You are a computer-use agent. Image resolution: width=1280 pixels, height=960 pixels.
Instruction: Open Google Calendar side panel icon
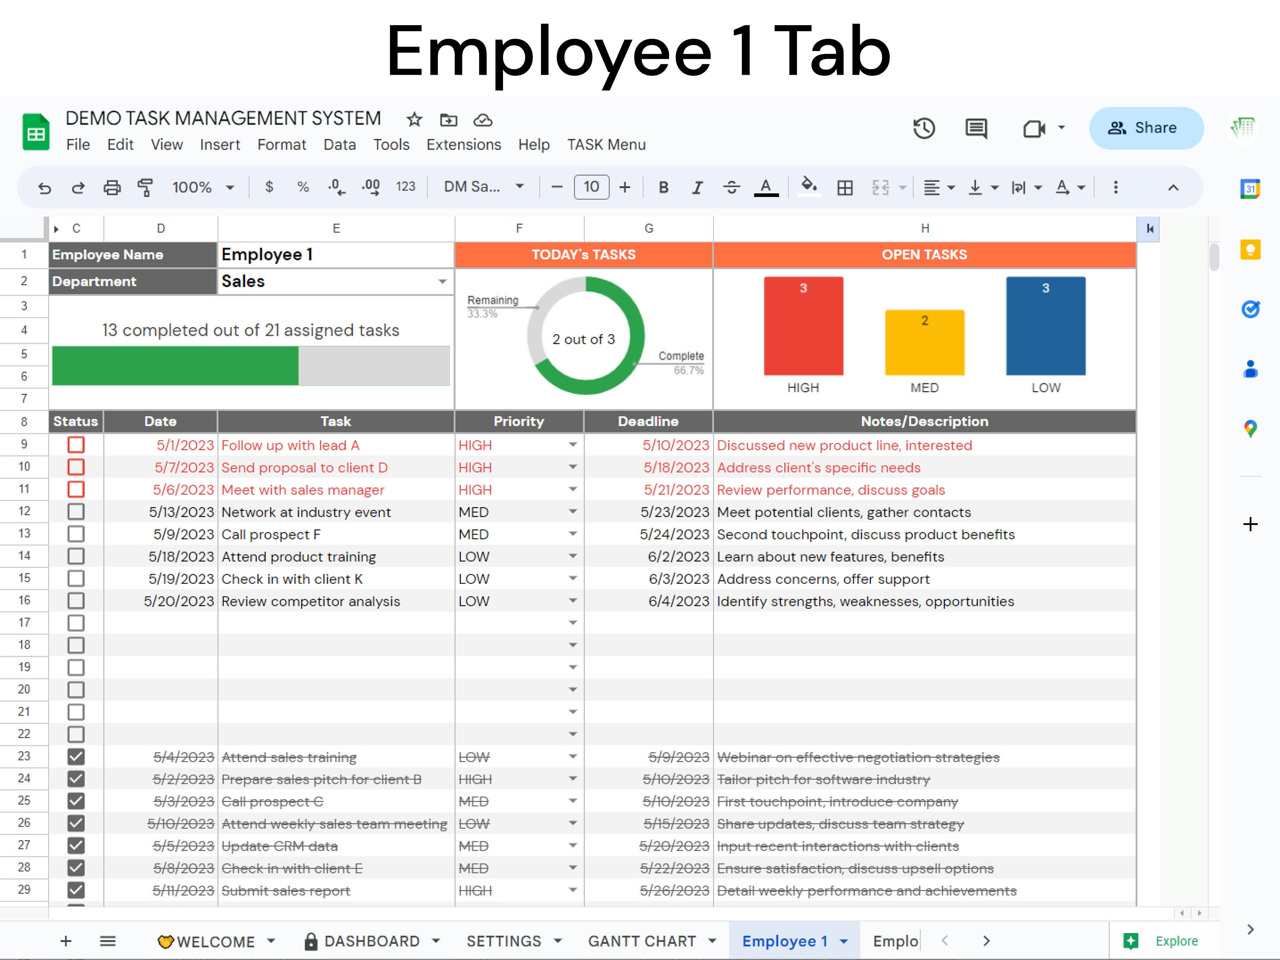(1250, 189)
